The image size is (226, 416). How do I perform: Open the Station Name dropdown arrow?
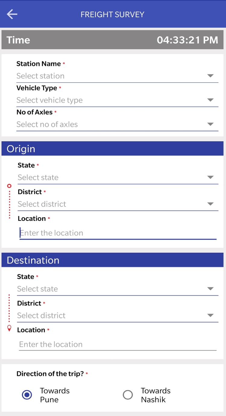(x=210, y=76)
